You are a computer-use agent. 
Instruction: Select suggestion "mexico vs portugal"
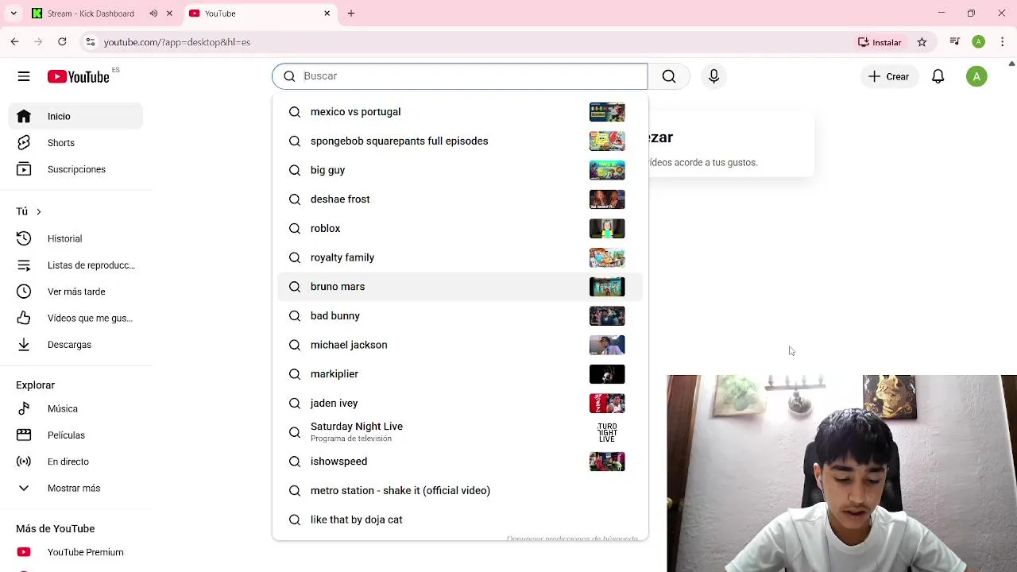[460, 112]
